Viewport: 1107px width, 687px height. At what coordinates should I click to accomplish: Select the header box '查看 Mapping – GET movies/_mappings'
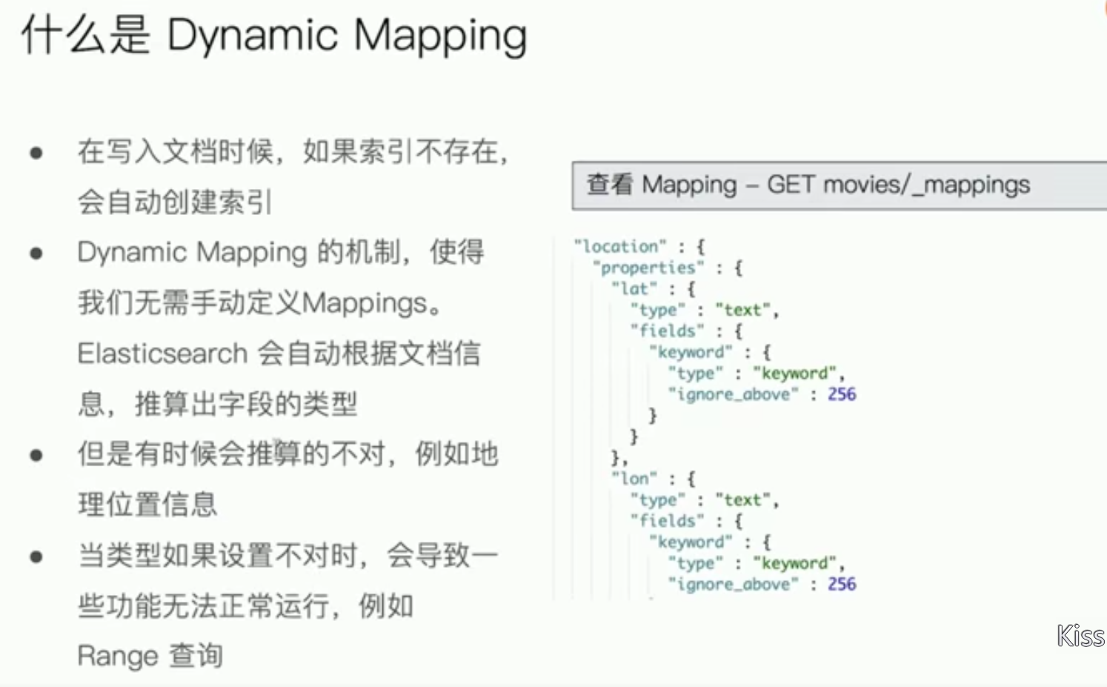tap(840, 185)
